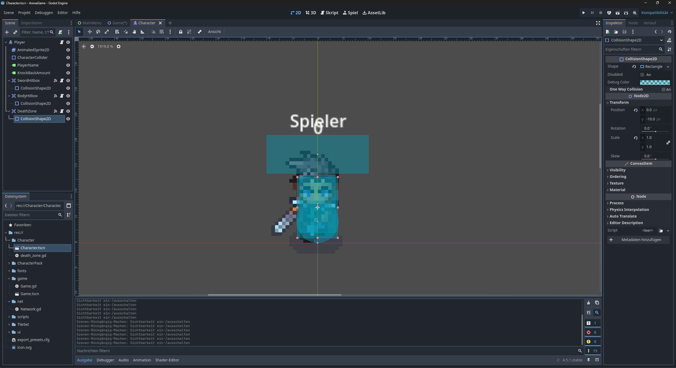Expand the Visibility section in inspector
This screenshot has height=368, width=676.
pyautogui.click(x=617, y=170)
